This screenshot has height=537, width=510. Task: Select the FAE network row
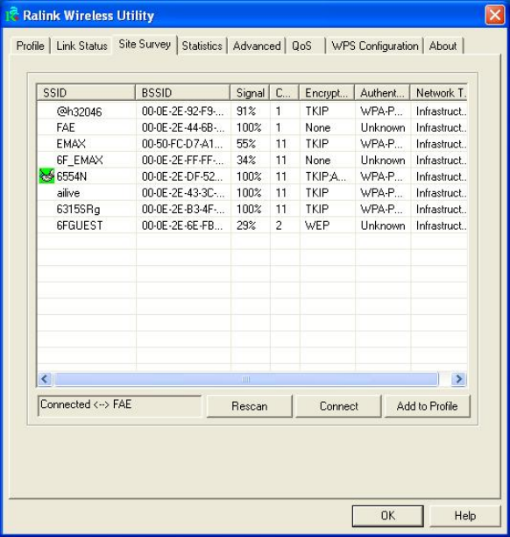pyautogui.click(x=252, y=127)
